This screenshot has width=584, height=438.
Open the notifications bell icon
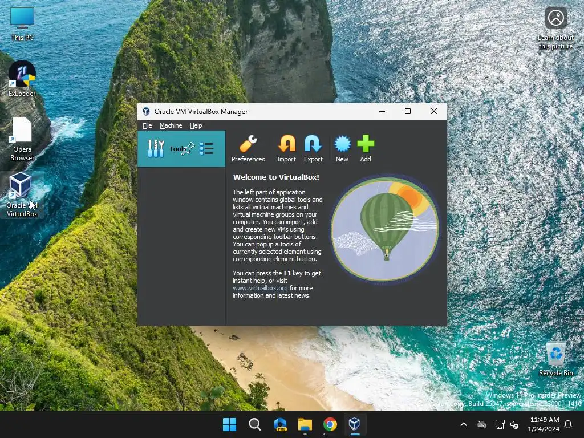pyautogui.click(x=569, y=424)
